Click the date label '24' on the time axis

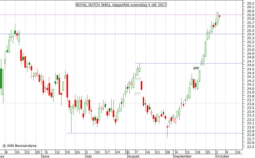pyautogui.click(x=118, y=152)
